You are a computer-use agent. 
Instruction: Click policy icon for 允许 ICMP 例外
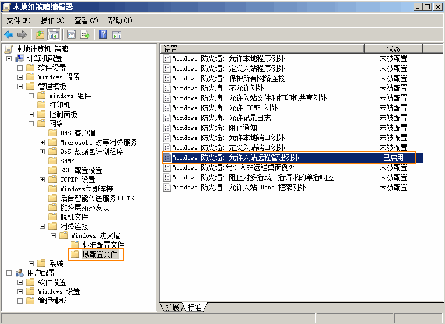(167, 108)
